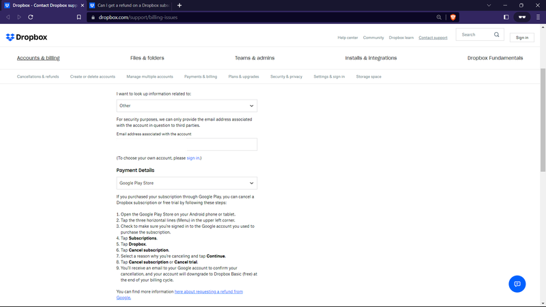Image resolution: width=546 pixels, height=307 pixels.
Task: Click the email address input field
Action: 220,145
